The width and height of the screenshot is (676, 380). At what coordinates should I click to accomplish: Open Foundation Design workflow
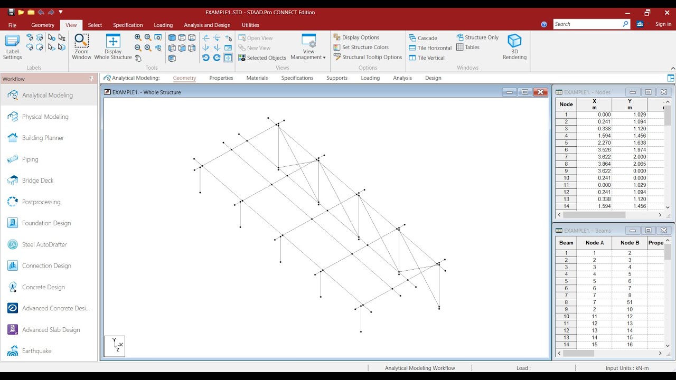tap(49, 223)
